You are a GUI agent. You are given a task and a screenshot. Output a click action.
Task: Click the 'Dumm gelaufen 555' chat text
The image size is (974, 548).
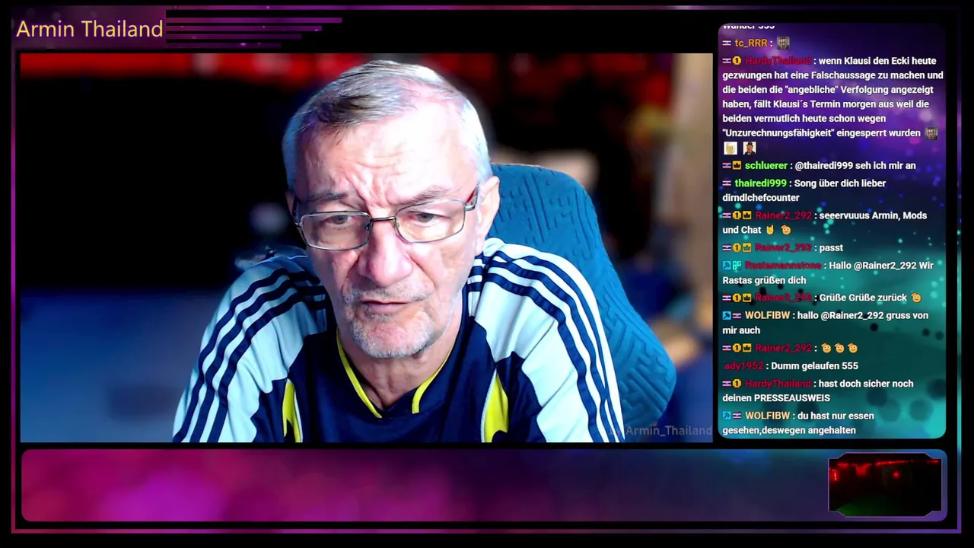[x=814, y=366]
